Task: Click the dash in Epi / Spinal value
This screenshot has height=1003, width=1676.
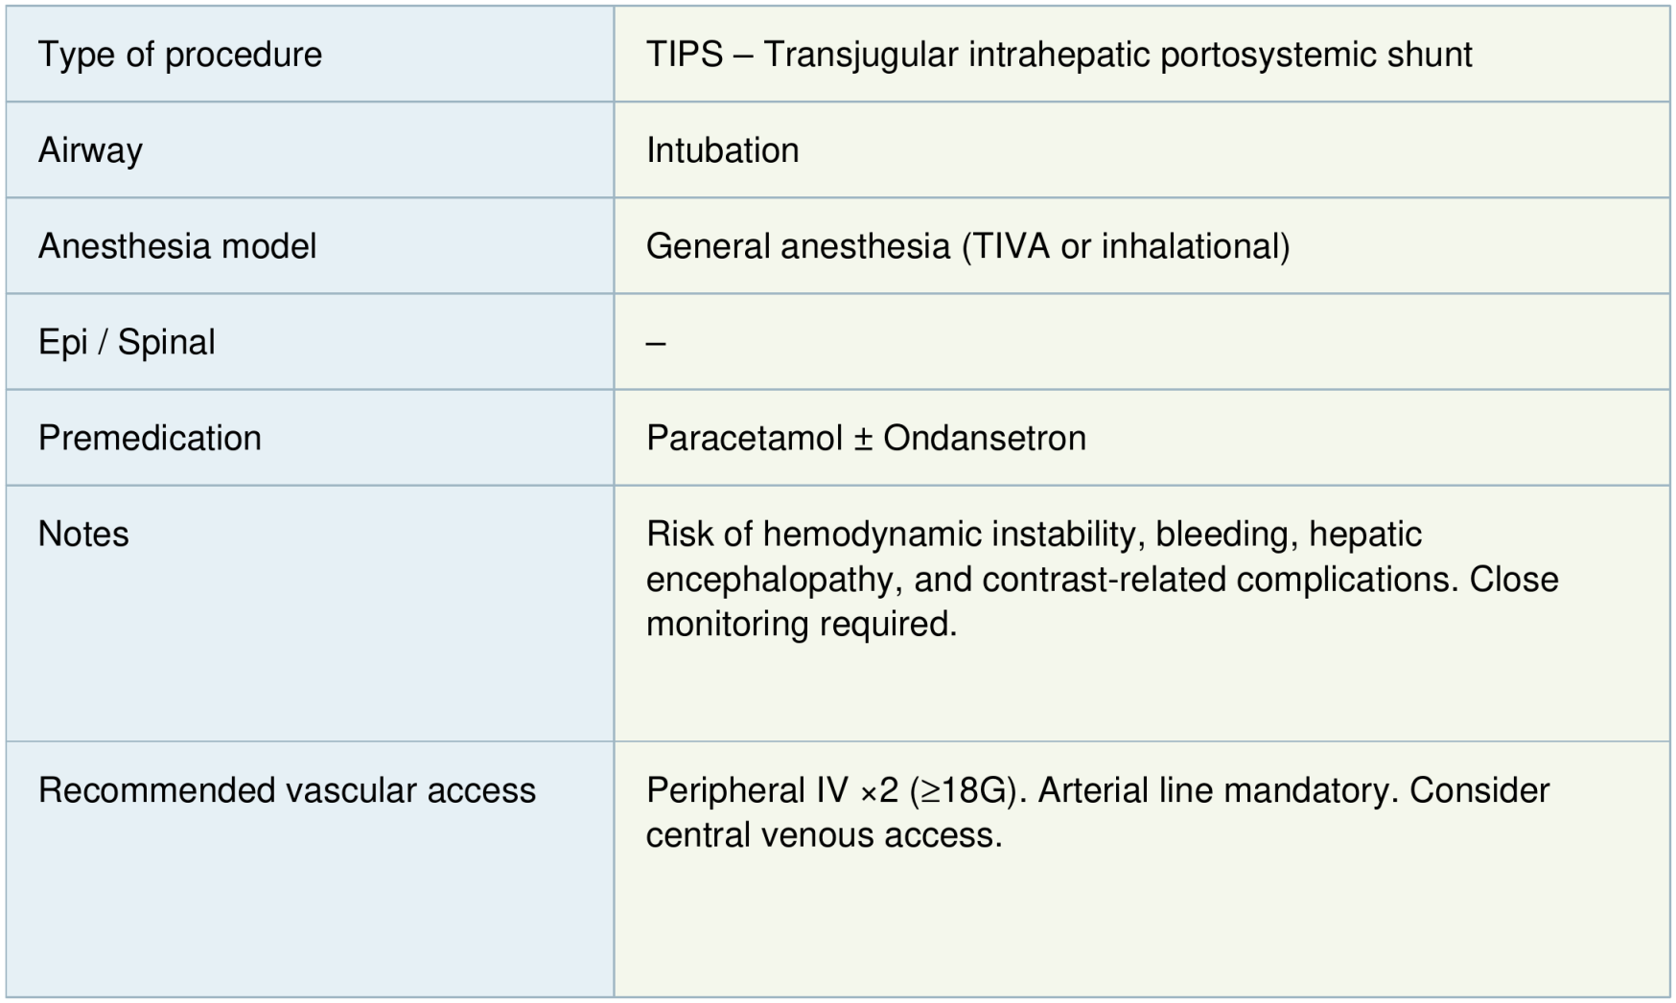Action: 656,343
